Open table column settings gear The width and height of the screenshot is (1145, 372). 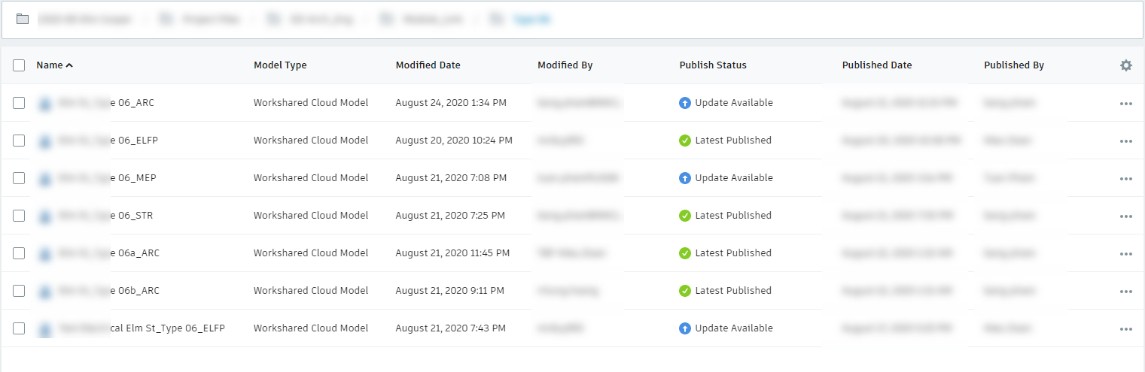1125,65
